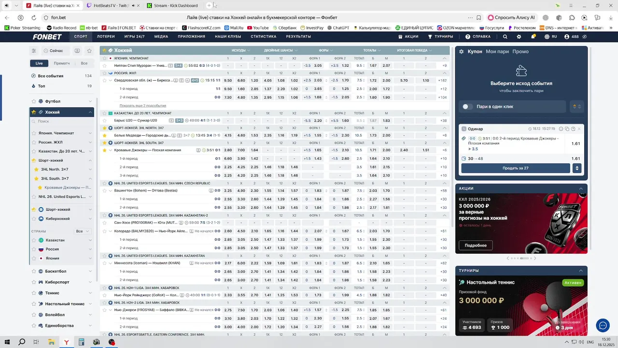Click the Подробнее promo button

pyautogui.click(x=476, y=245)
